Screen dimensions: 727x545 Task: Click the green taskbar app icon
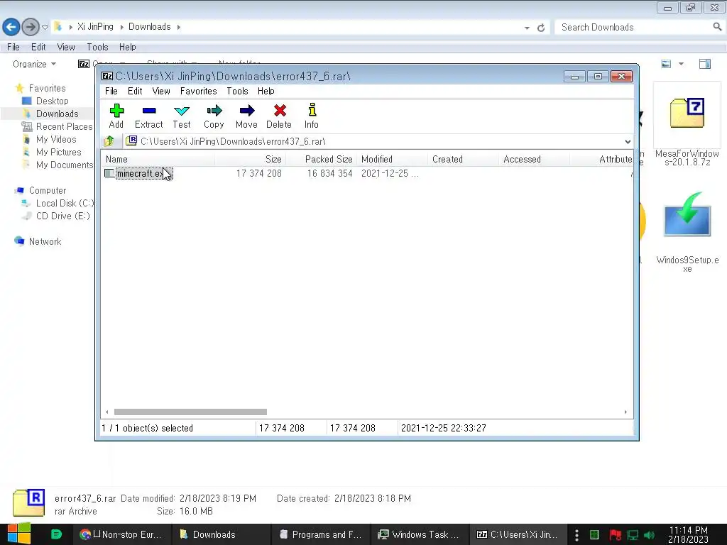click(x=56, y=534)
